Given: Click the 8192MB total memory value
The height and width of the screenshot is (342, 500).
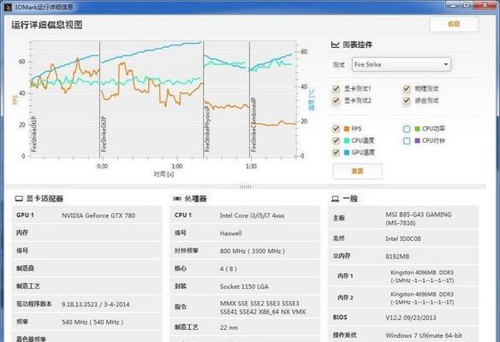Looking at the screenshot, I should coord(397,256).
